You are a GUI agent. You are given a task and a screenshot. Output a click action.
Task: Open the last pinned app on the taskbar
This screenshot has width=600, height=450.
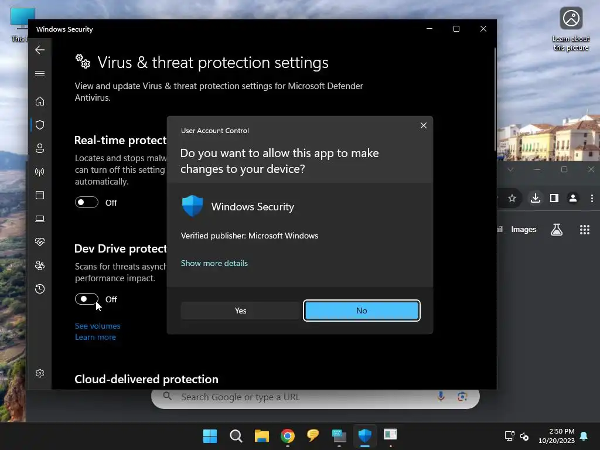click(x=390, y=435)
